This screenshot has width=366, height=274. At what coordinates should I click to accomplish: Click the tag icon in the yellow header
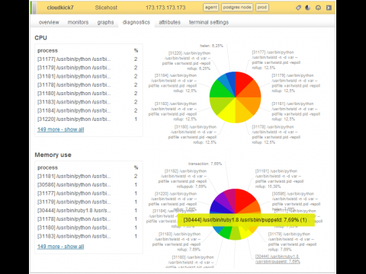click(298, 8)
